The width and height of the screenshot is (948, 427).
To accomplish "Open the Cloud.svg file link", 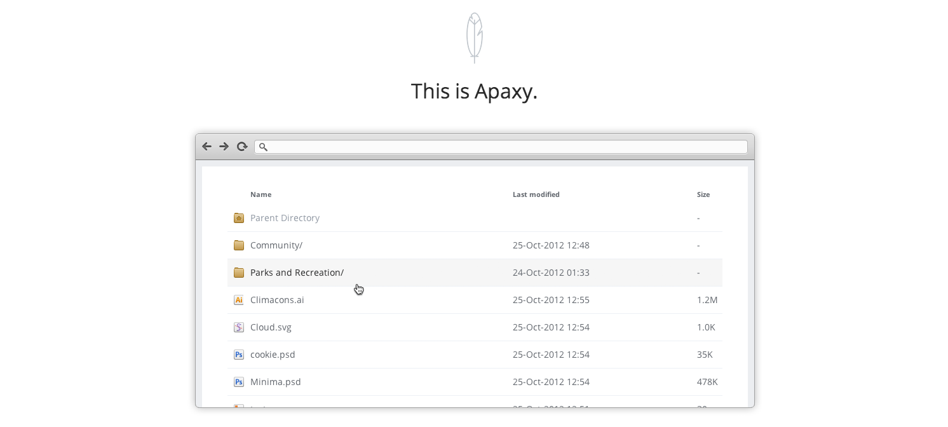I will tap(271, 327).
